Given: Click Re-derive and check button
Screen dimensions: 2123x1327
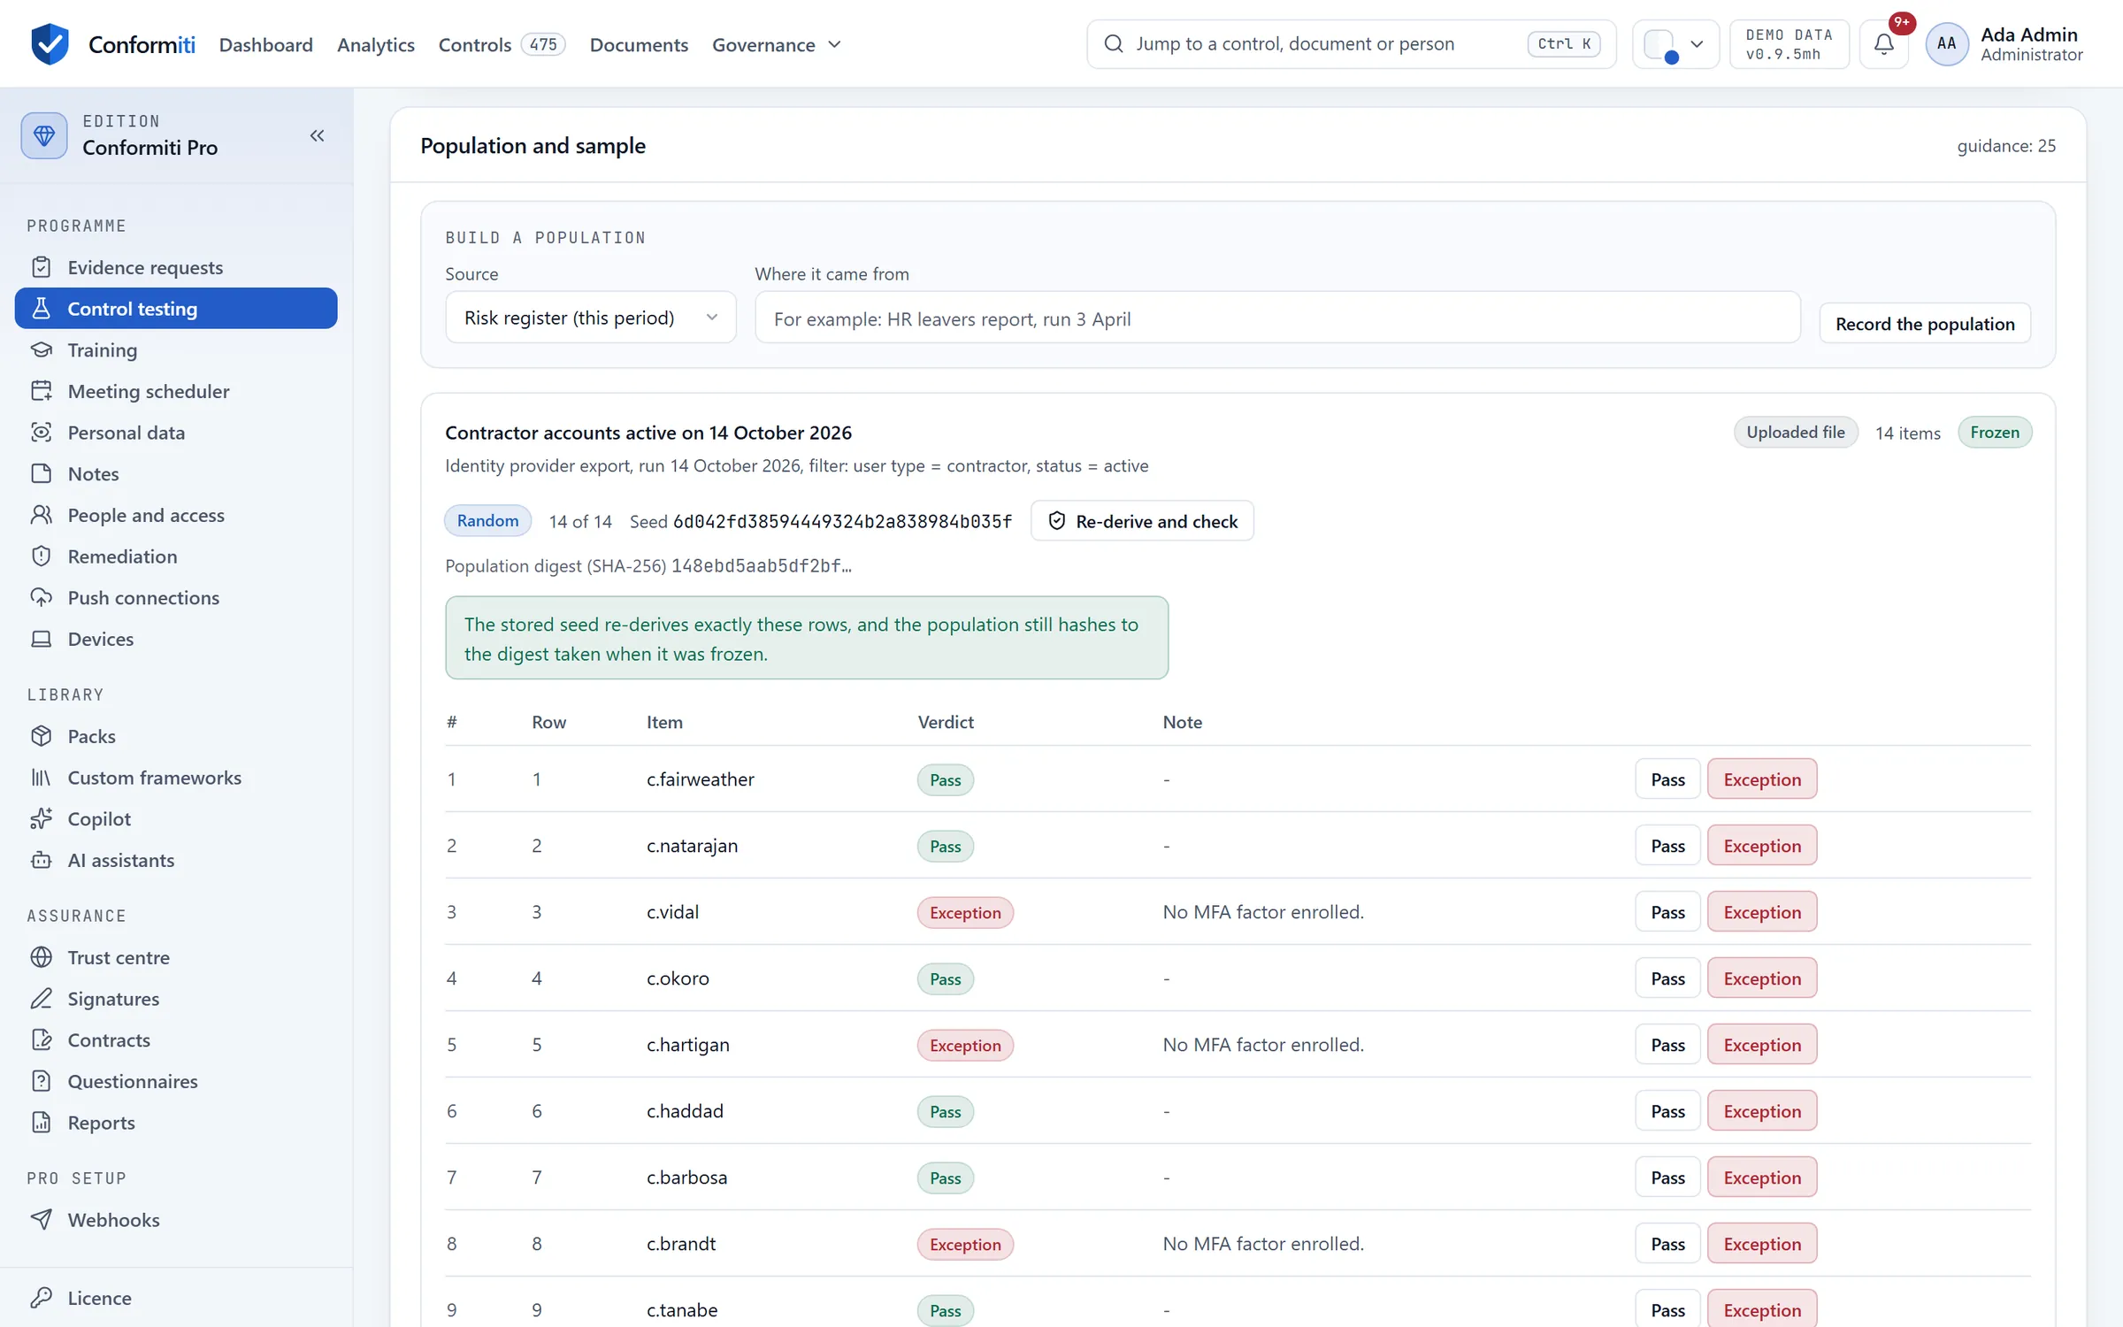Looking at the screenshot, I should point(1142,521).
